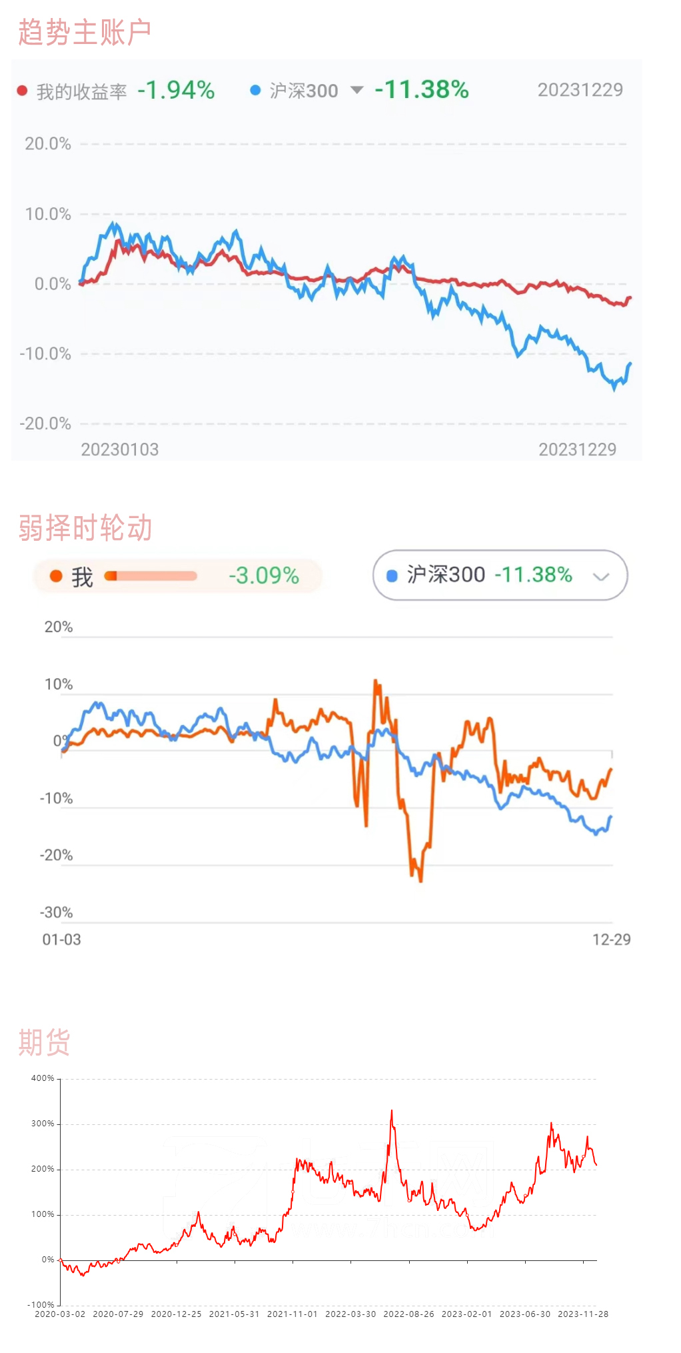Click the 20230103 start date label
The image size is (681, 1353).
point(120,449)
